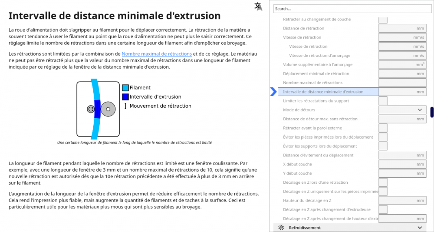The width and height of the screenshot is (434, 232).
Task: Click the Vitesse de rétraction d'amorçage field
Action: click(402, 56)
